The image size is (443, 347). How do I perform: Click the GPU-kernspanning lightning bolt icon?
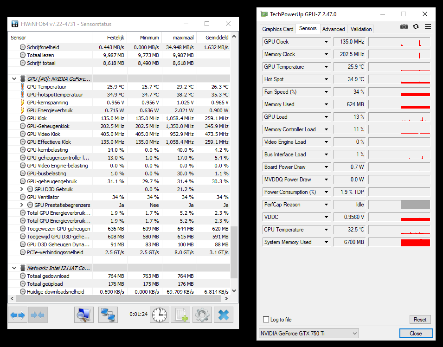coord(23,103)
